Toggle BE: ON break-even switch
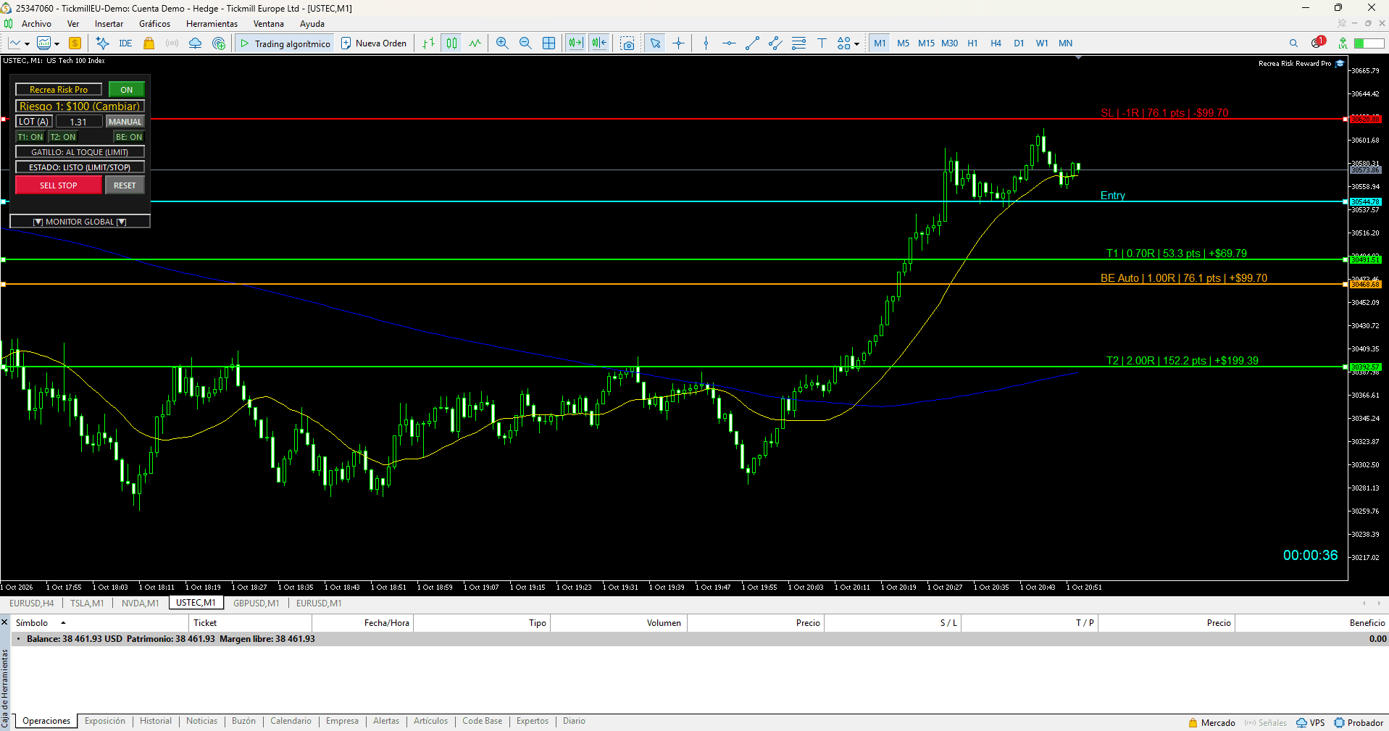The width and height of the screenshot is (1389, 731). coord(129,137)
